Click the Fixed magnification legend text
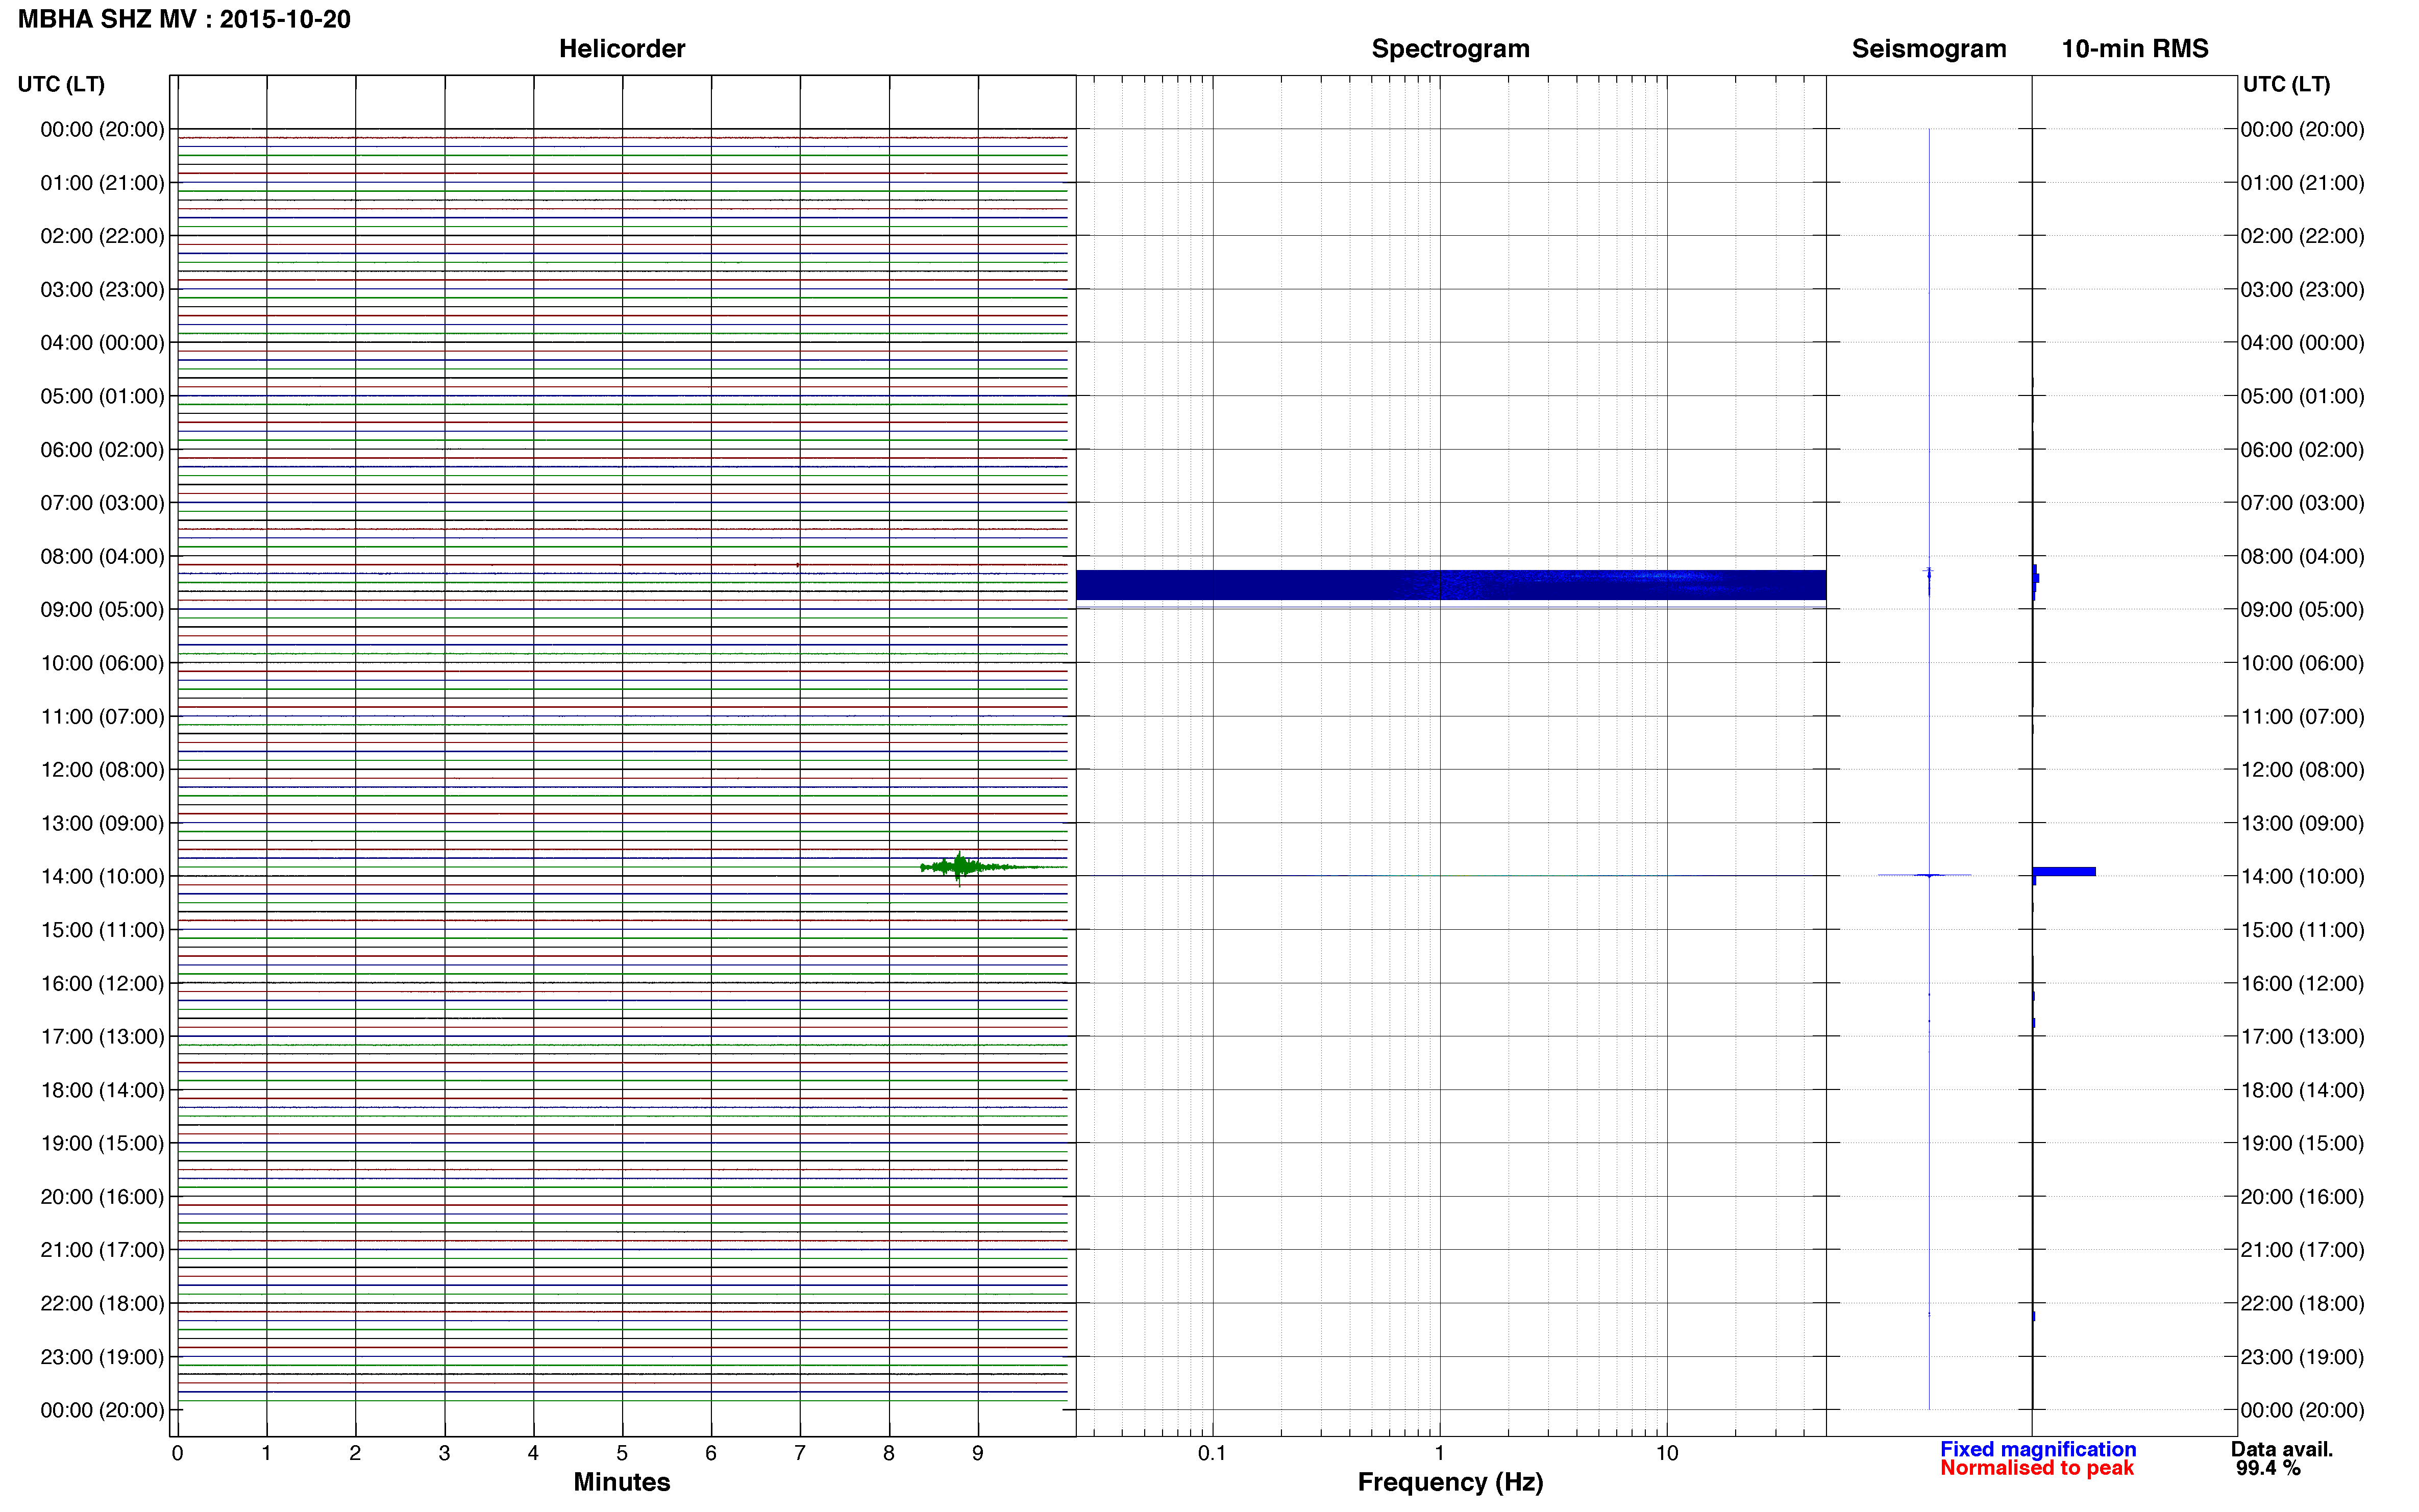The height and width of the screenshot is (1512, 2419). point(2038,1449)
